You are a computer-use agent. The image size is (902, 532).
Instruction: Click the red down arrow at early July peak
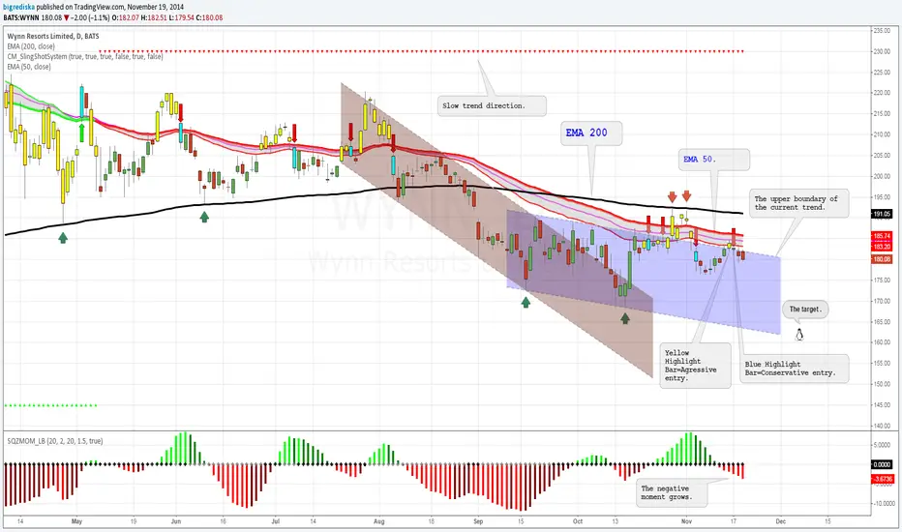pyautogui.click(x=294, y=133)
